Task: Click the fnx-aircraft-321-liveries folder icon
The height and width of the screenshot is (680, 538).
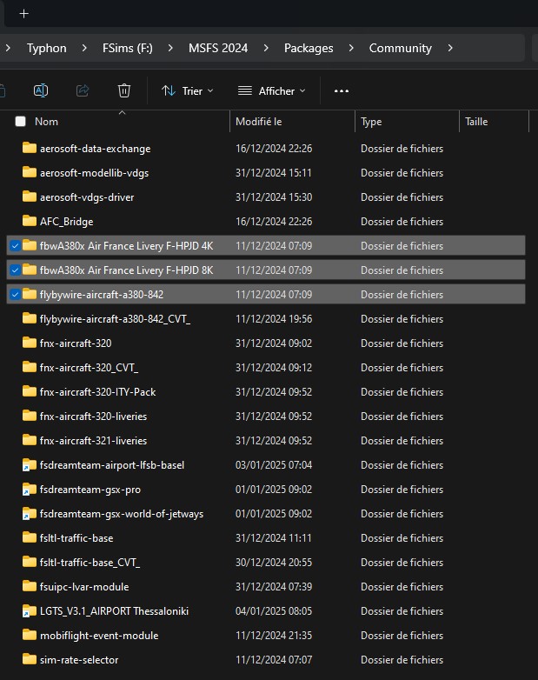Action: (29, 440)
